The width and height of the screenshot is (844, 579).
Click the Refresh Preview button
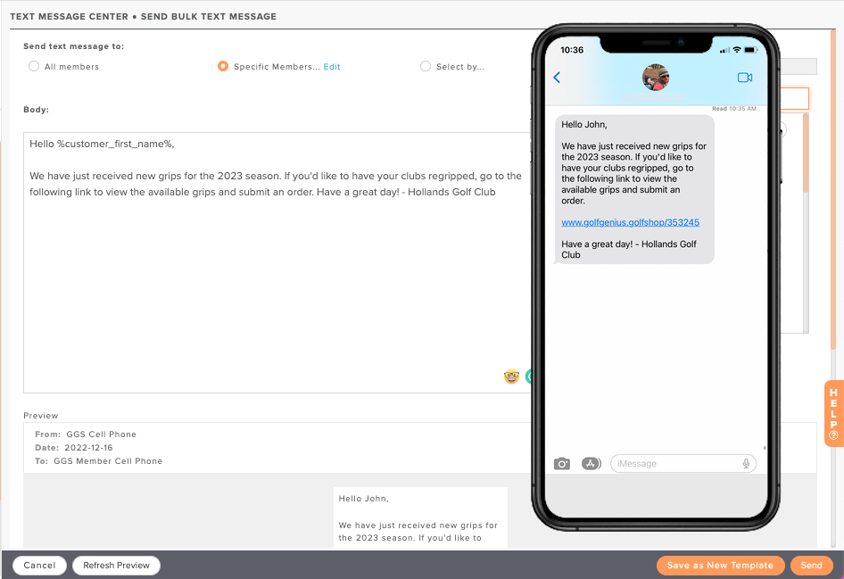[x=116, y=565]
